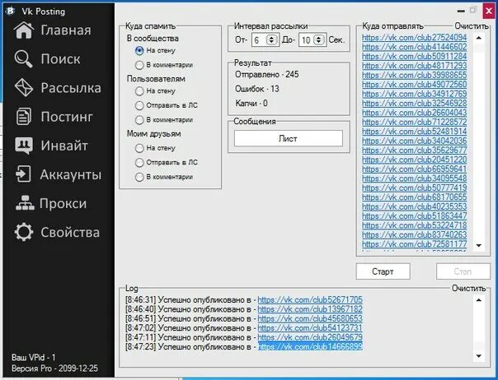Click the people chat icon beside Инвайт

[x=24, y=146]
